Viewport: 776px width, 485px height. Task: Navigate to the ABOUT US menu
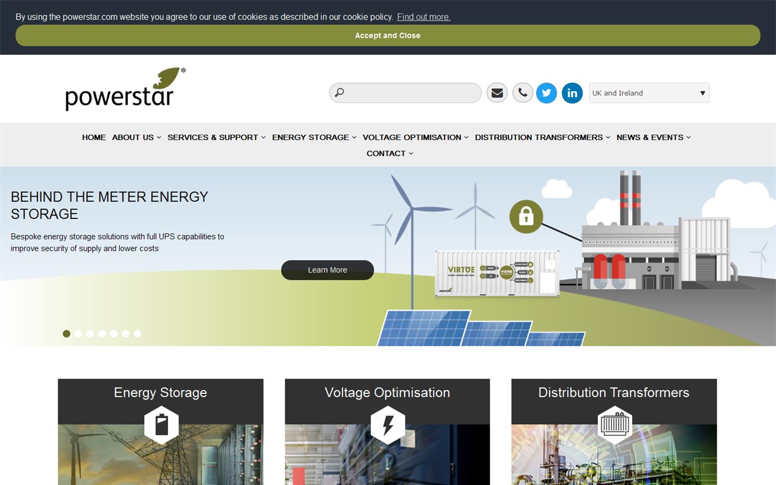133,137
